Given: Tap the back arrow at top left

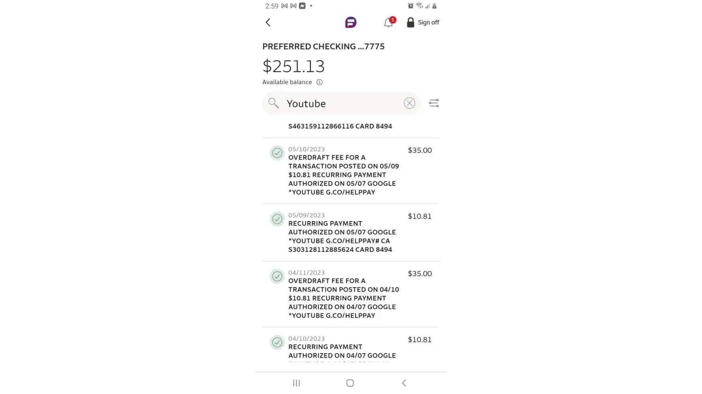Looking at the screenshot, I should 268,22.
